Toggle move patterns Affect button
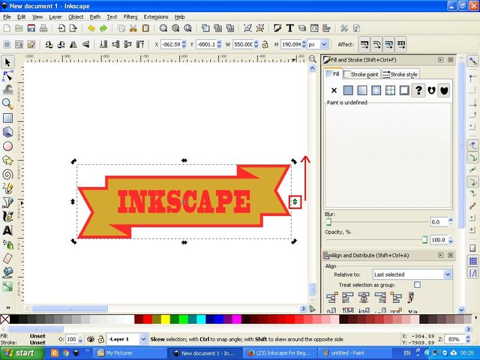Image resolution: width=480 pixels, height=360 pixels. pos(401,45)
